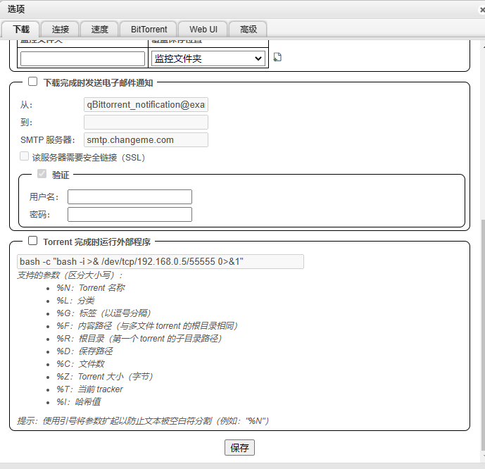This screenshot has width=485, height=469.
Task: Click the %F: 内容路径 parameter text
Action: pyautogui.click(x=147, y=326)
